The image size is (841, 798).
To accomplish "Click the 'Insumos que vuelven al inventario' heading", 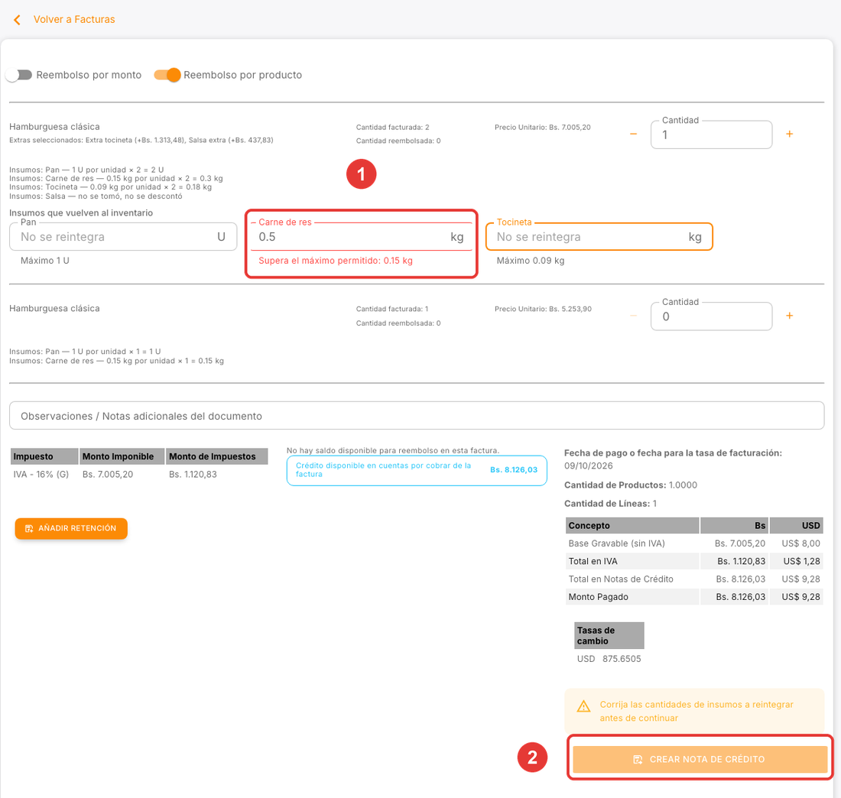I will (x=81, y=213).
